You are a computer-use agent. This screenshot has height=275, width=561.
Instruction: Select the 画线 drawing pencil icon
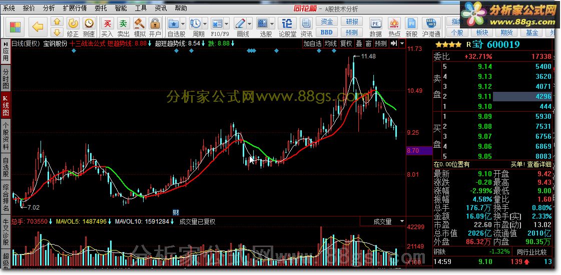click(x=240, y=24)
